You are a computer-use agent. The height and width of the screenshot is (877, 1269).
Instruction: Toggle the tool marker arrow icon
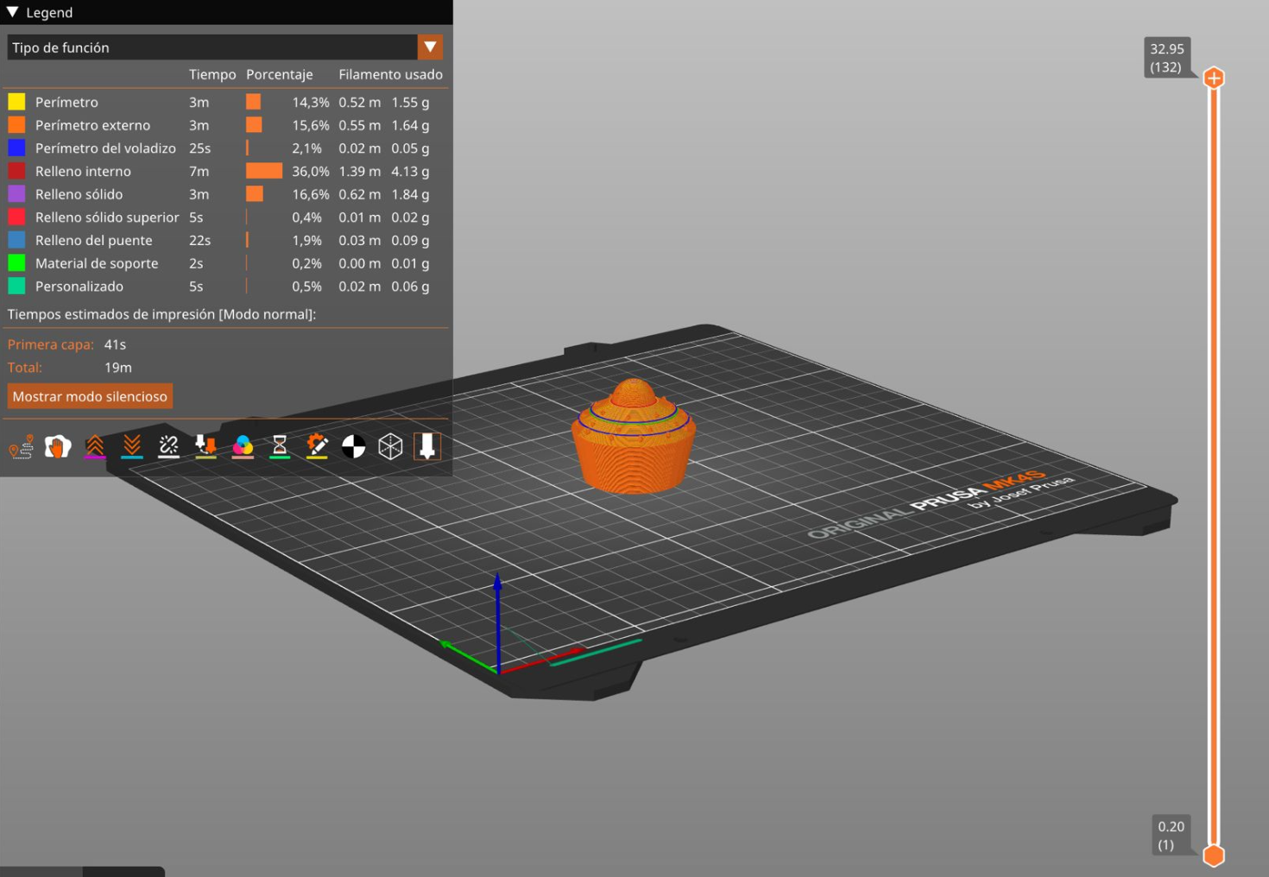click(427, 446)
